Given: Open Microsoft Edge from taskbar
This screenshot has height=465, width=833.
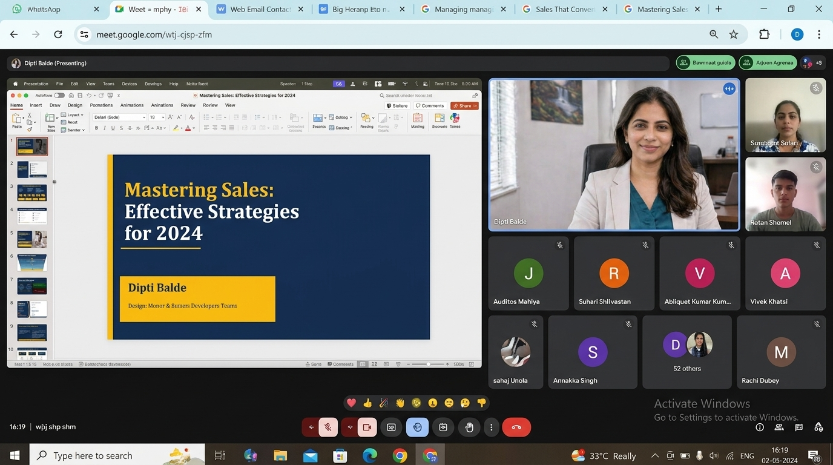Looking at the screenshot, I should 370,455.
